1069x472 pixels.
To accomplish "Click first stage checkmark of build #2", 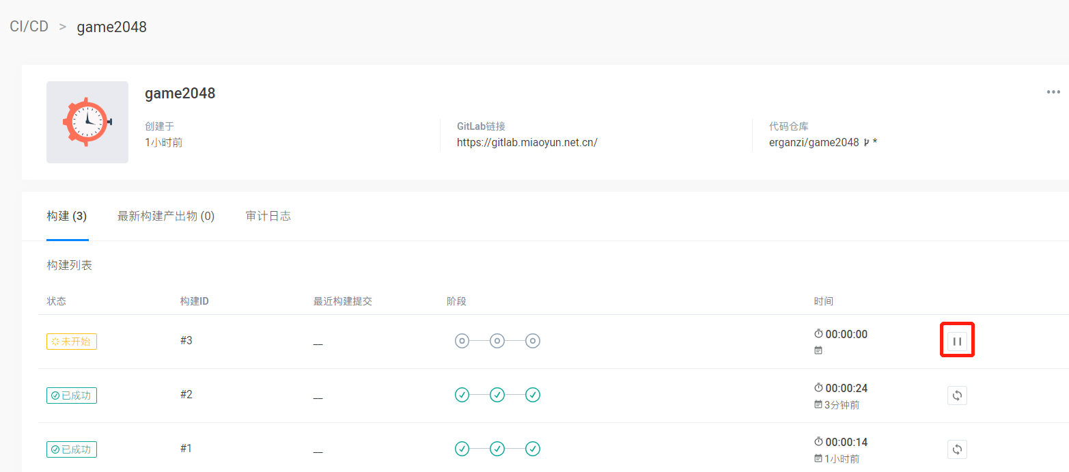I will pos(462,394).
